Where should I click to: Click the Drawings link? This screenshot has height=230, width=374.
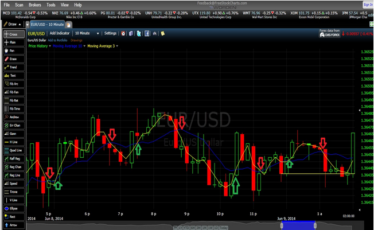click(76, 40)
